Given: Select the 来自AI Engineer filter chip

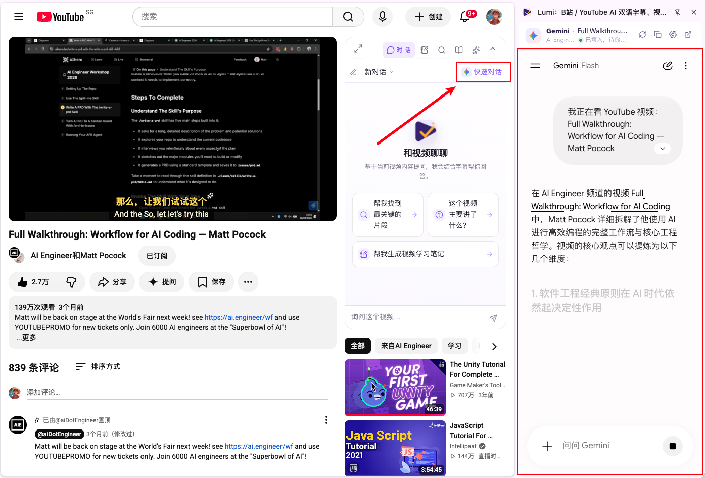Looking at the screenshot, I should [x=406, y=346].
